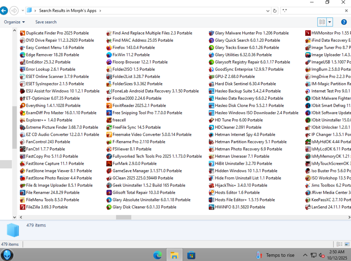
Task: Open the recent locations dropdown arrow
Action: point(23,11)
